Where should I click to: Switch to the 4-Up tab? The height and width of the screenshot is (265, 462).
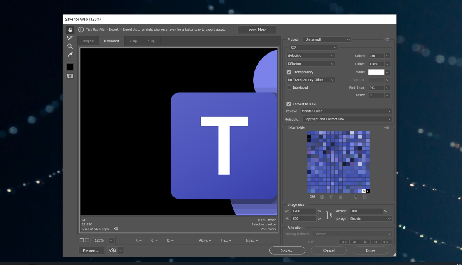151,41
